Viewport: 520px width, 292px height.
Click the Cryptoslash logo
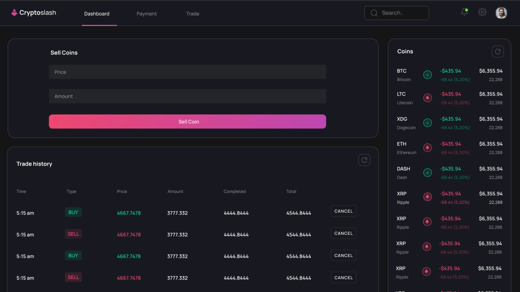tap(34, 13)
